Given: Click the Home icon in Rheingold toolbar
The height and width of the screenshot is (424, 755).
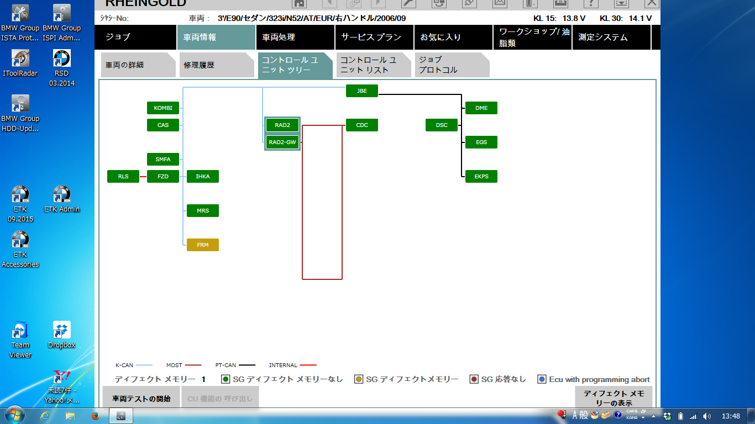Looking at the screenshot, I should pos(299,3).
